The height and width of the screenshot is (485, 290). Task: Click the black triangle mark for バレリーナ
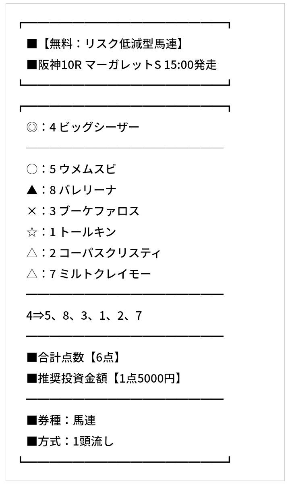click(32, 190)
